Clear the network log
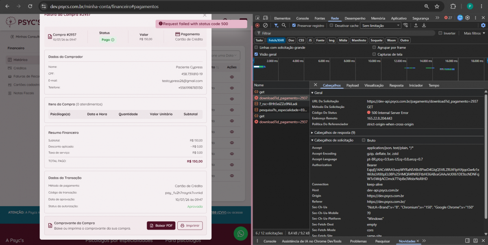The image size is (488, 245). pyautogui.click(x=265, y=26)
